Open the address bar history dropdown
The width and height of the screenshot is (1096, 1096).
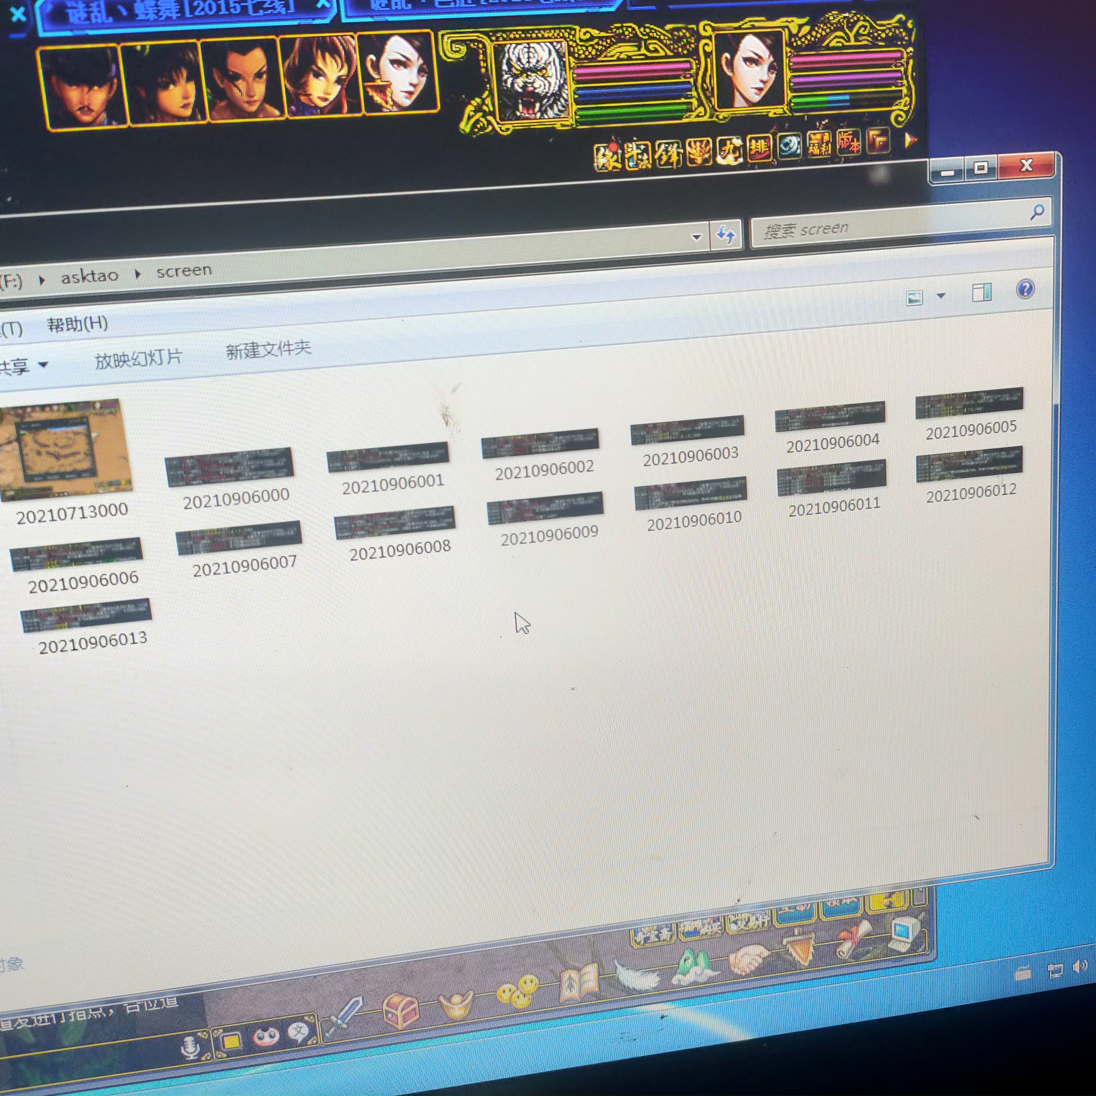tap(697, 237)
